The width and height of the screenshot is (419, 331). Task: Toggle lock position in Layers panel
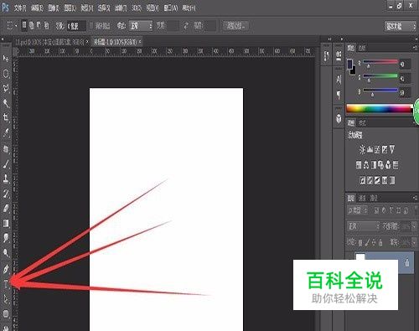click(x=374, y=242)
